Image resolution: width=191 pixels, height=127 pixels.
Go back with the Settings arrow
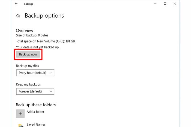tap(16, 4)
